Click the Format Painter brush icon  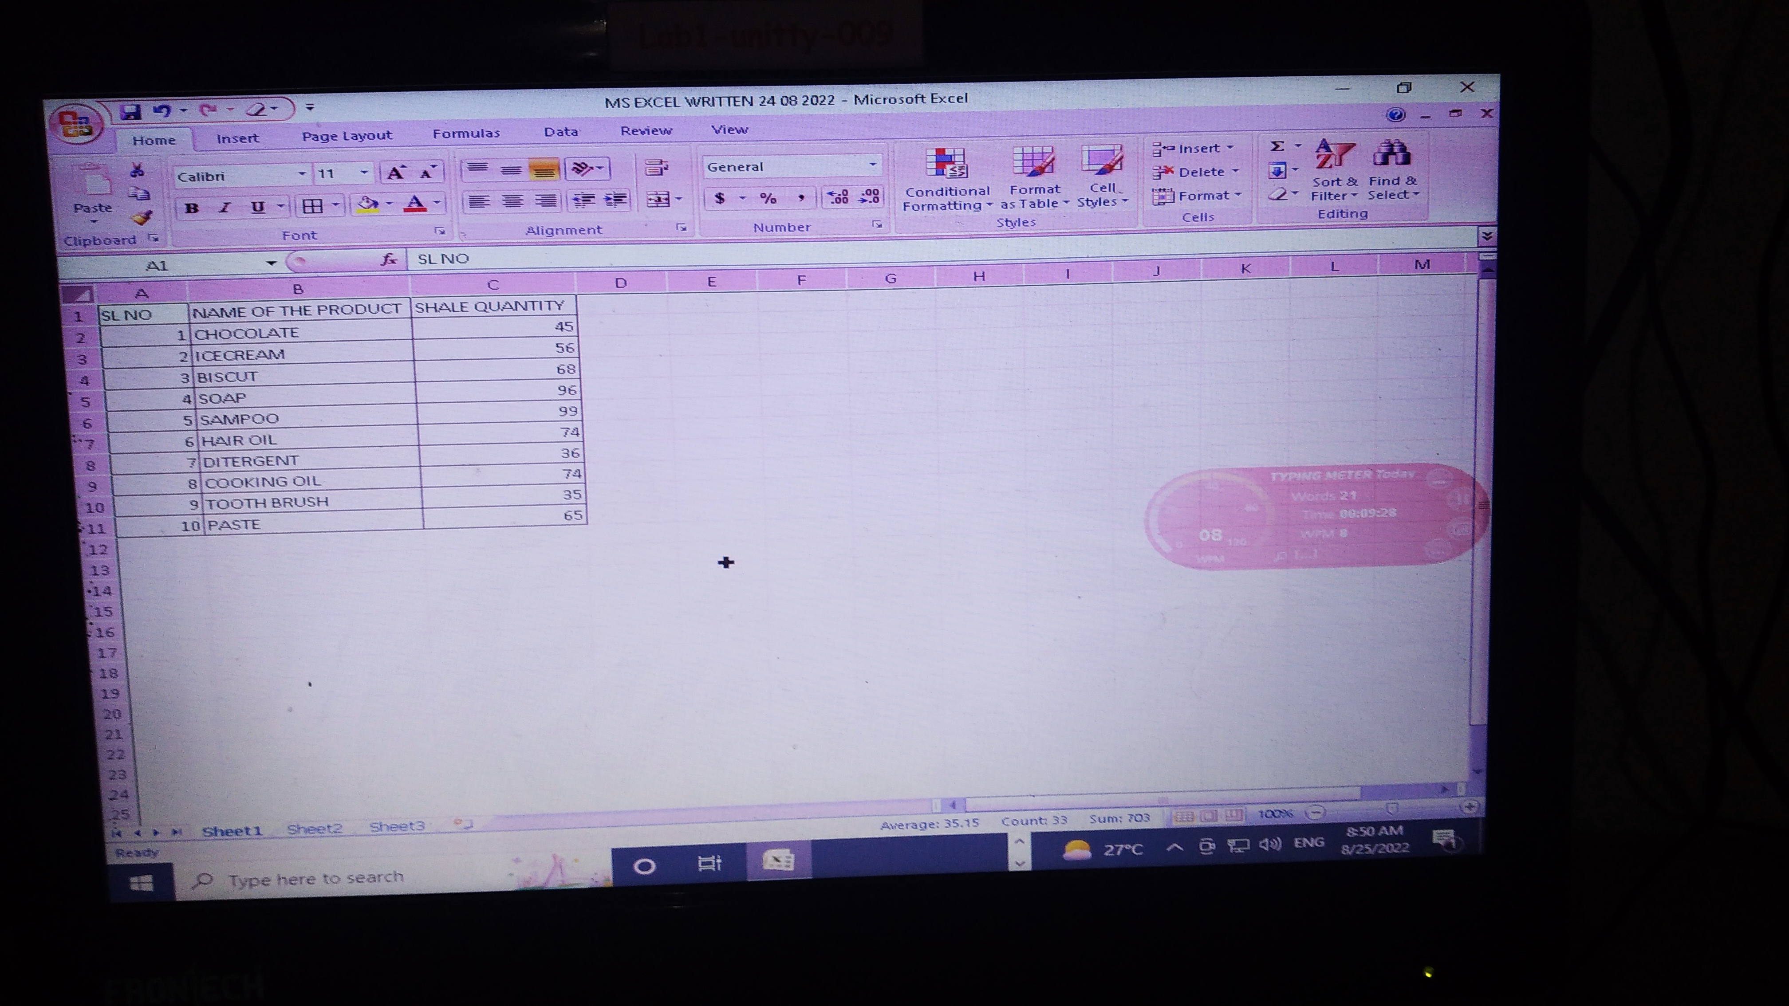click(142, 219)
